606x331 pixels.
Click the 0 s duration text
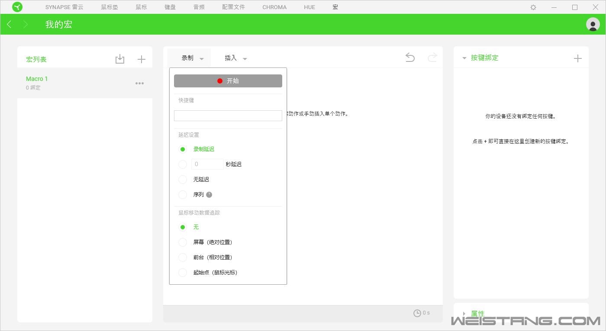coord(426,313)
